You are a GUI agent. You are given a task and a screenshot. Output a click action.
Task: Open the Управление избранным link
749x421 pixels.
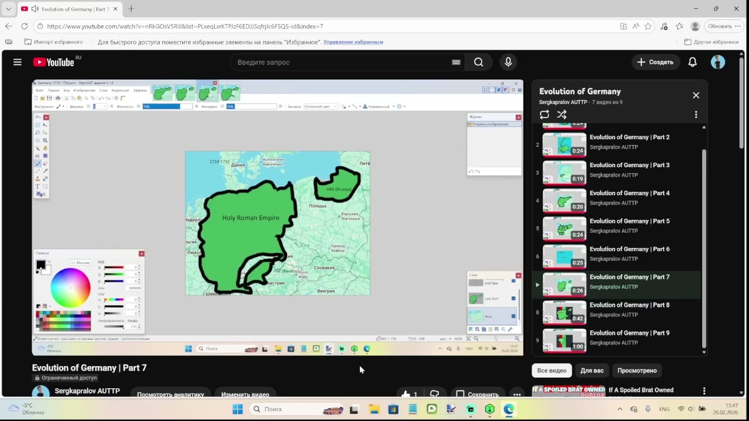tap(353, 42)
